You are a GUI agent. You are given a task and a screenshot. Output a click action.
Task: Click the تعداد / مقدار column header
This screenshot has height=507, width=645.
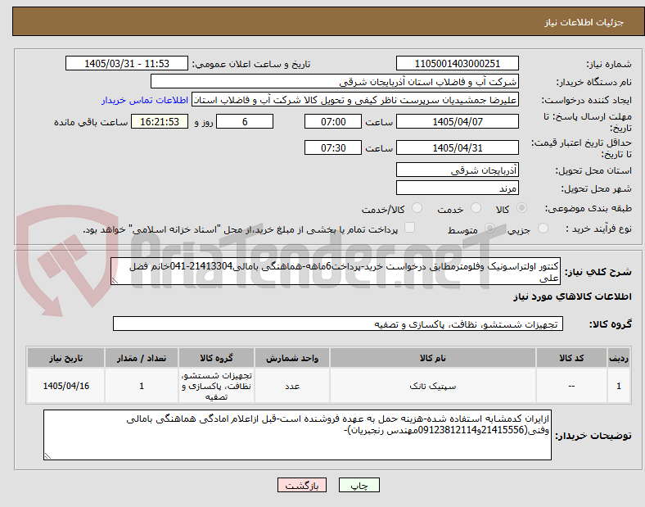[142, 358]
